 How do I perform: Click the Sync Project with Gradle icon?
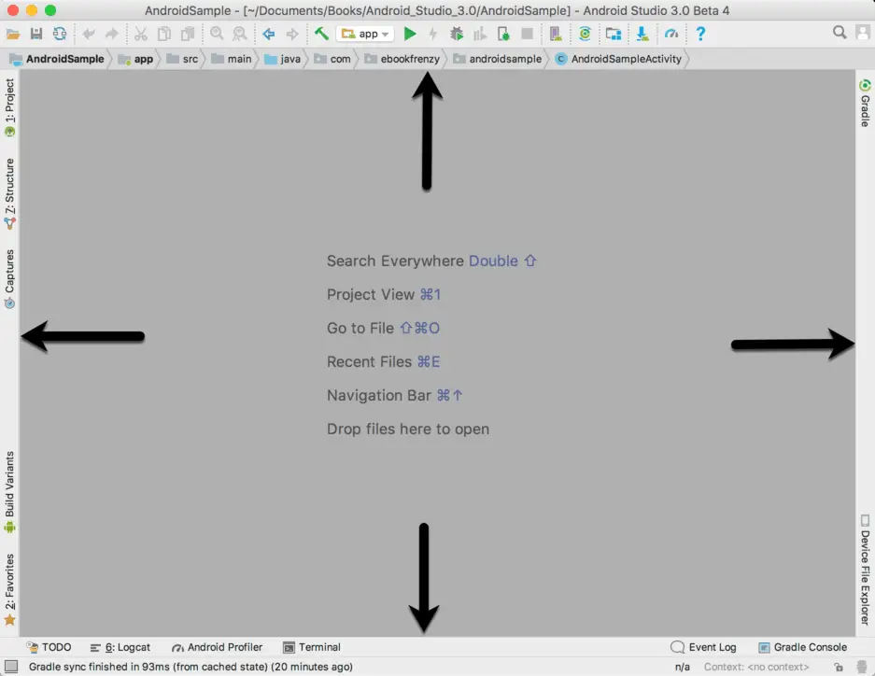coord(585,34)
